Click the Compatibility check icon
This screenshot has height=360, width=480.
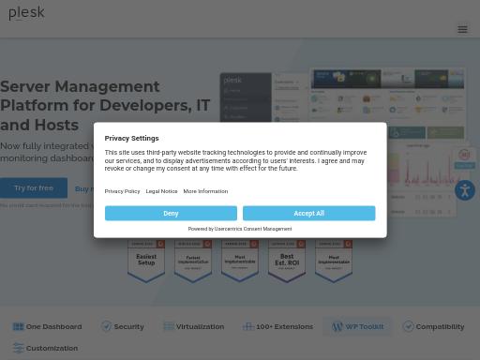tap(408, 326)
